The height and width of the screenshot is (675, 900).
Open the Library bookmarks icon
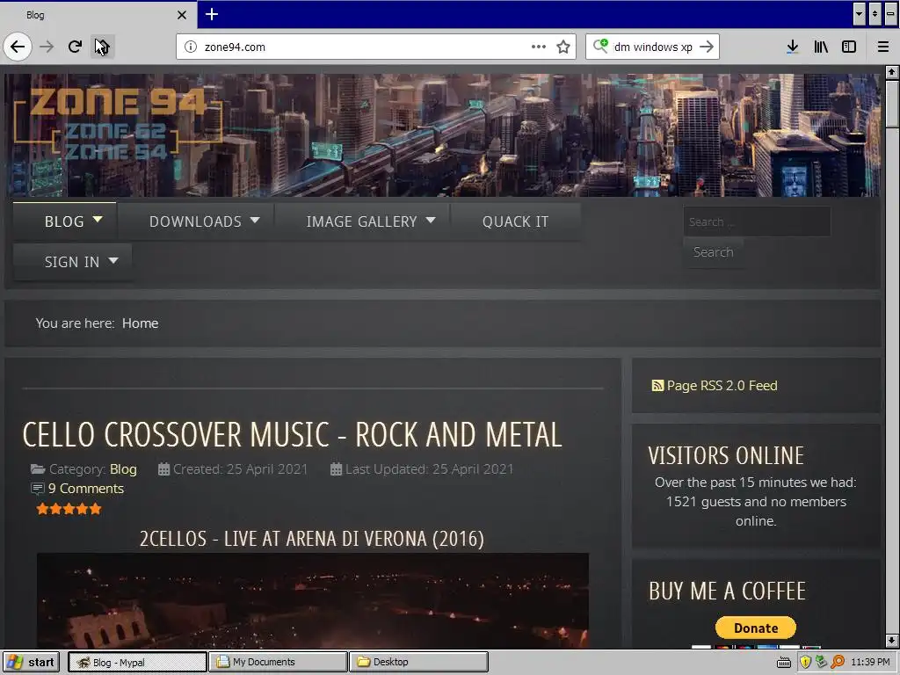tap(821, 47)
